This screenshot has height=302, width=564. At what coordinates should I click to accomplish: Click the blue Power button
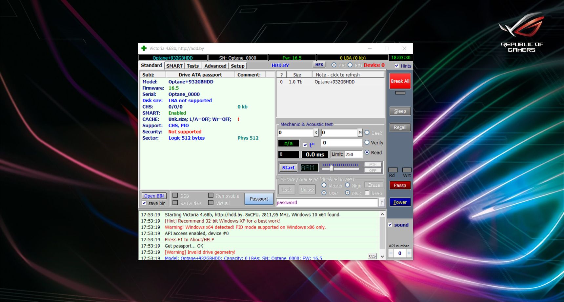[400, 202]
